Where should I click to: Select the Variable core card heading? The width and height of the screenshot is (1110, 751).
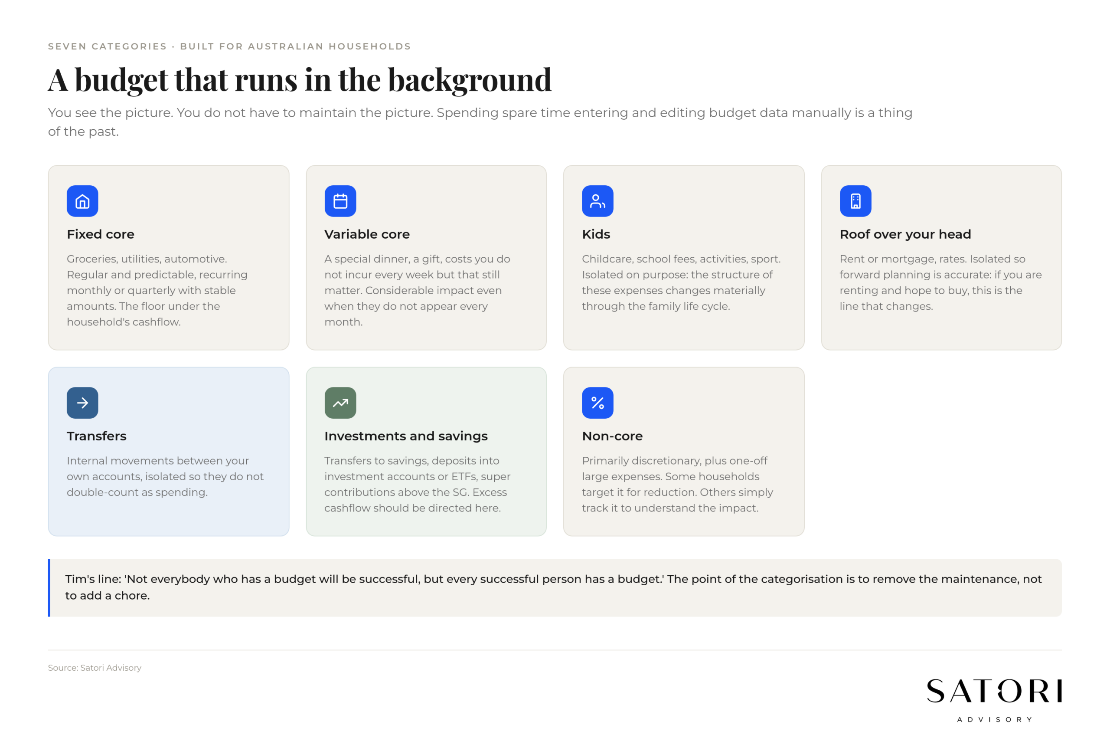367,234
